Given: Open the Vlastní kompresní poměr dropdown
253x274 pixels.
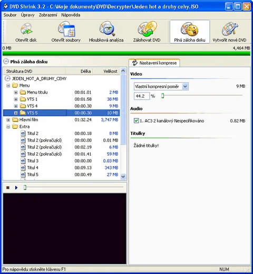Looking at the screenshot, I should (185, 87).
